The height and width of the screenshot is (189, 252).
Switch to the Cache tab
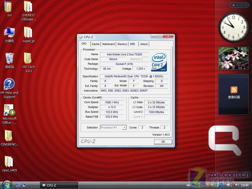95,44
